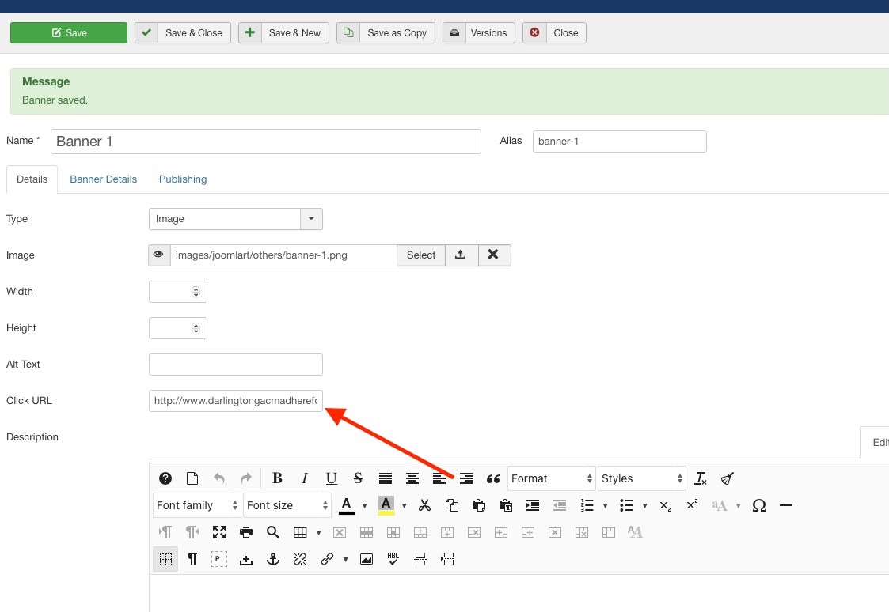889x612 pixels.
Task: Toggle visual blocks display in editor
Action: click(x=165, y=559)
